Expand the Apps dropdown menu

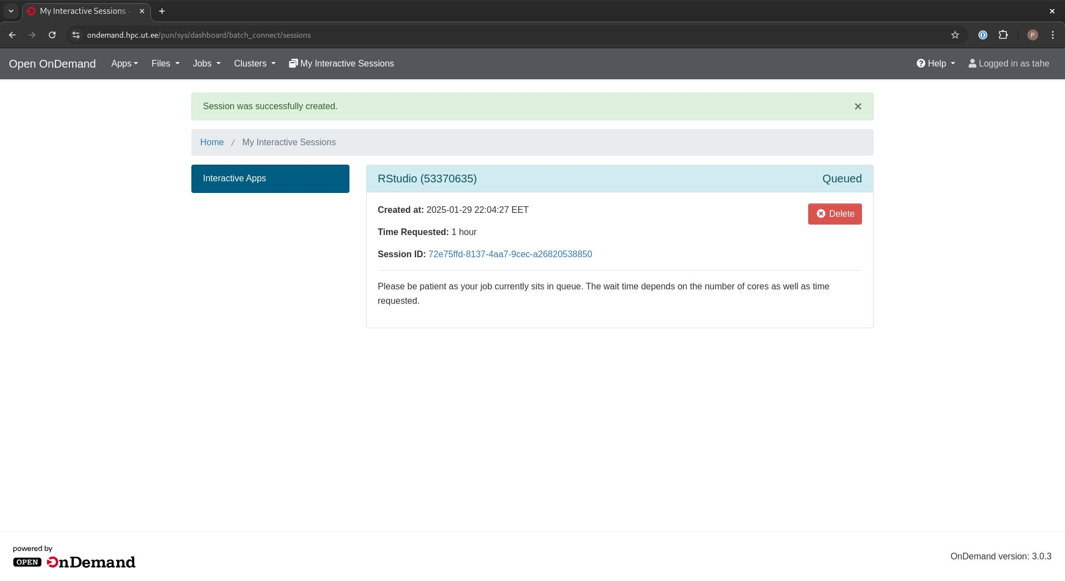(x=124, y=64)
